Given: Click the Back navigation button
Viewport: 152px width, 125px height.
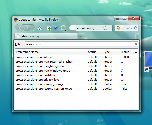Looking at the screenshot, I should pyautogui.click(x=20, y=28).
